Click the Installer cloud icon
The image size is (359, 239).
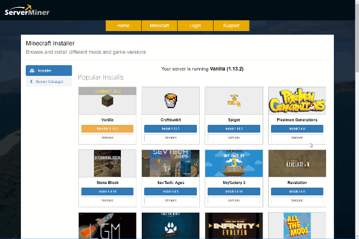(32, 71)
